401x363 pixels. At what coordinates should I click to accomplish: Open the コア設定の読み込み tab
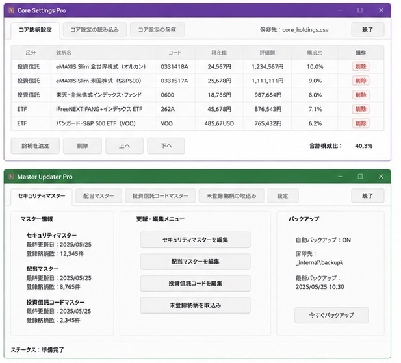click(95, 30)
